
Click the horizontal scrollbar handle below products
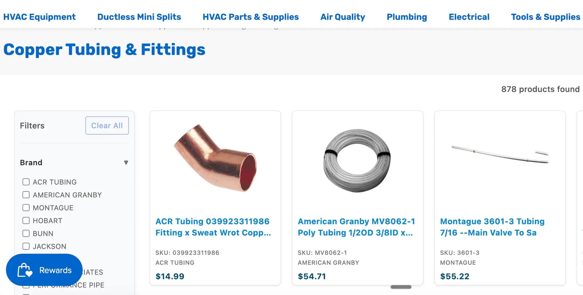(401, 287)
